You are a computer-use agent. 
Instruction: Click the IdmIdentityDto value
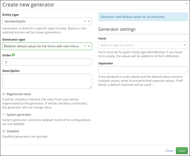click(x=15, y=21)
